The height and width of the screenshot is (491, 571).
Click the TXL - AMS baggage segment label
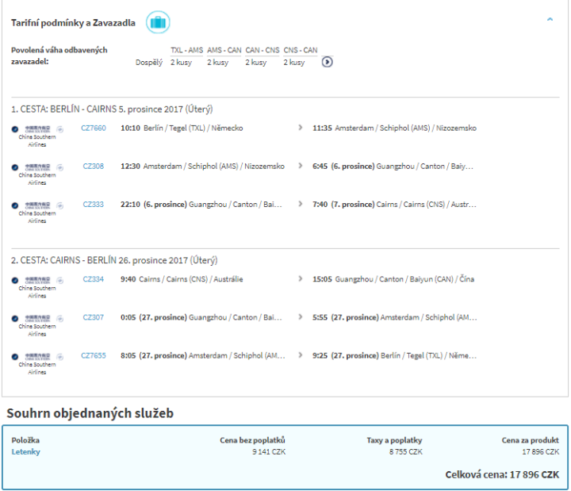(186, 50)
